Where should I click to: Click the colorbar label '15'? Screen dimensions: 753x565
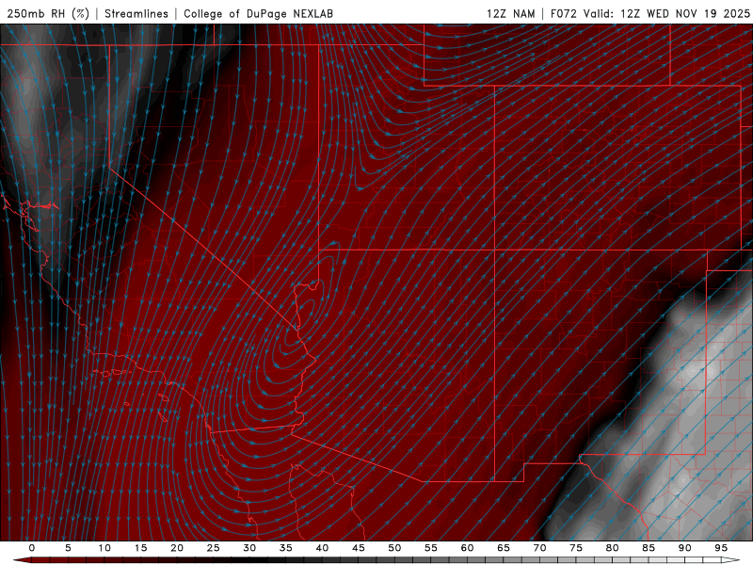coord(140,548)
